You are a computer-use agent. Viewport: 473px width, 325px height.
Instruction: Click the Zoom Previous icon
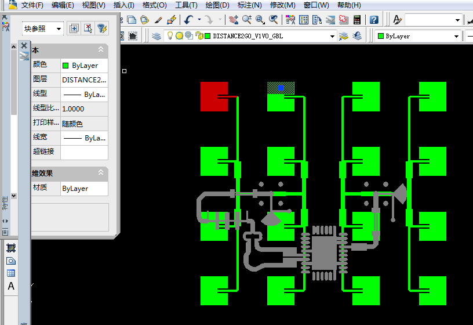[x=273, y=20]
